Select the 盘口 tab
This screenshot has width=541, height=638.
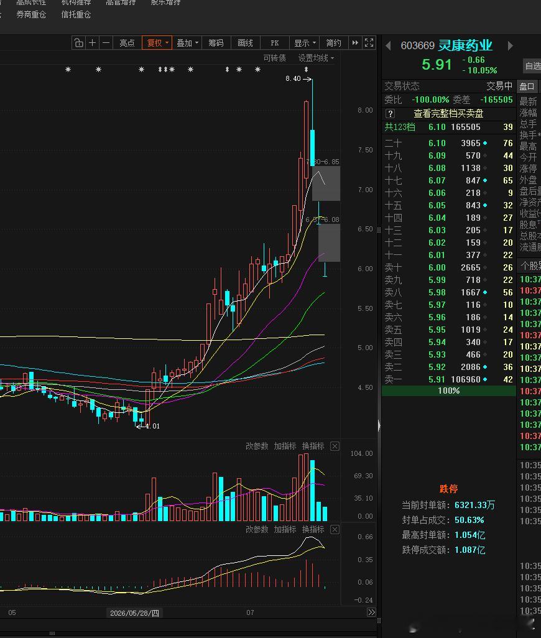(x=527, y=86)
